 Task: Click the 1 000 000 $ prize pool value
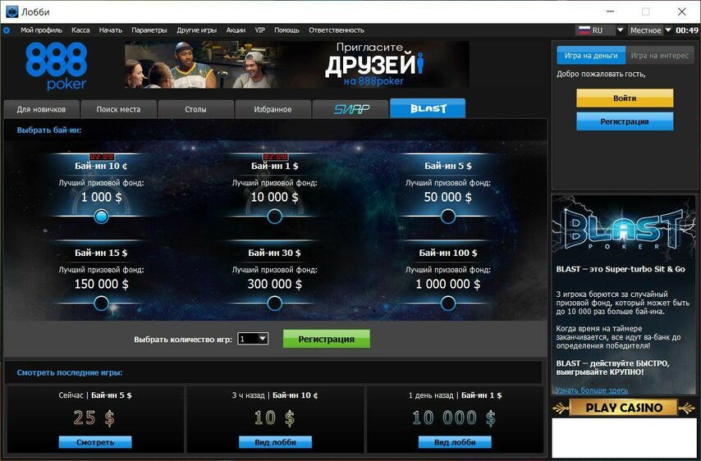click(x=448, y=284)
